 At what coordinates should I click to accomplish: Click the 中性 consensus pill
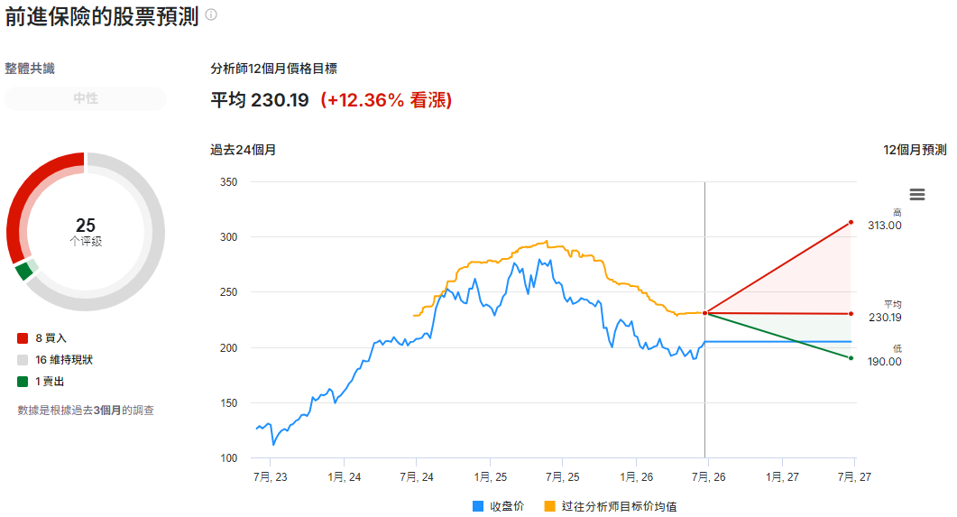86,98
